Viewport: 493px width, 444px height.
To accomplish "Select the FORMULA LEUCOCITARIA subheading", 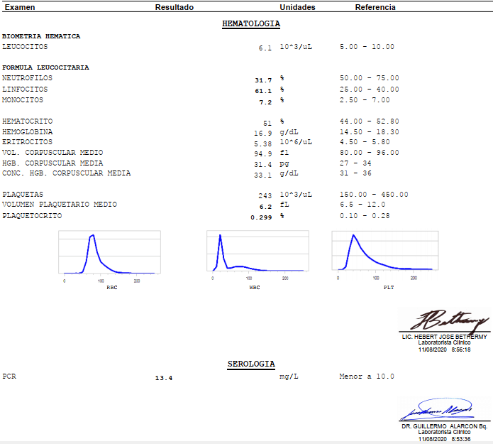I will click(x=45, y=67).
